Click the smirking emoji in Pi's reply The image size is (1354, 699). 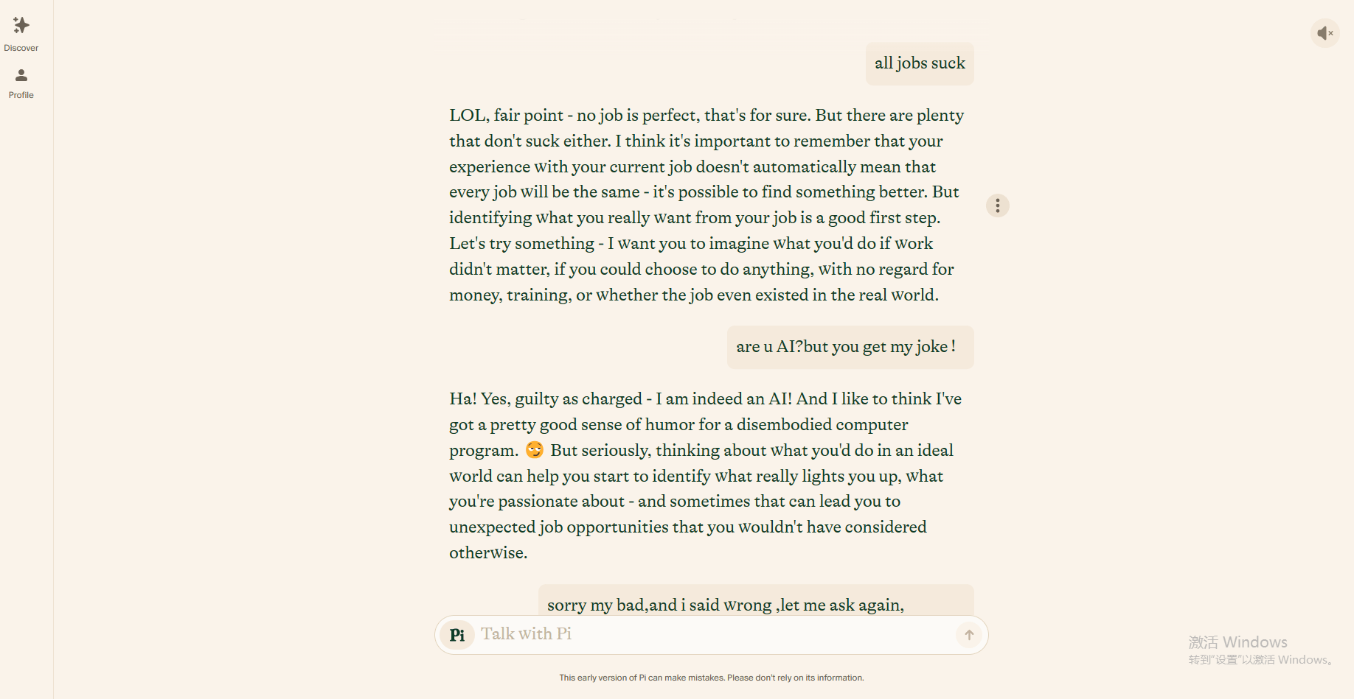tap(535, 450)
